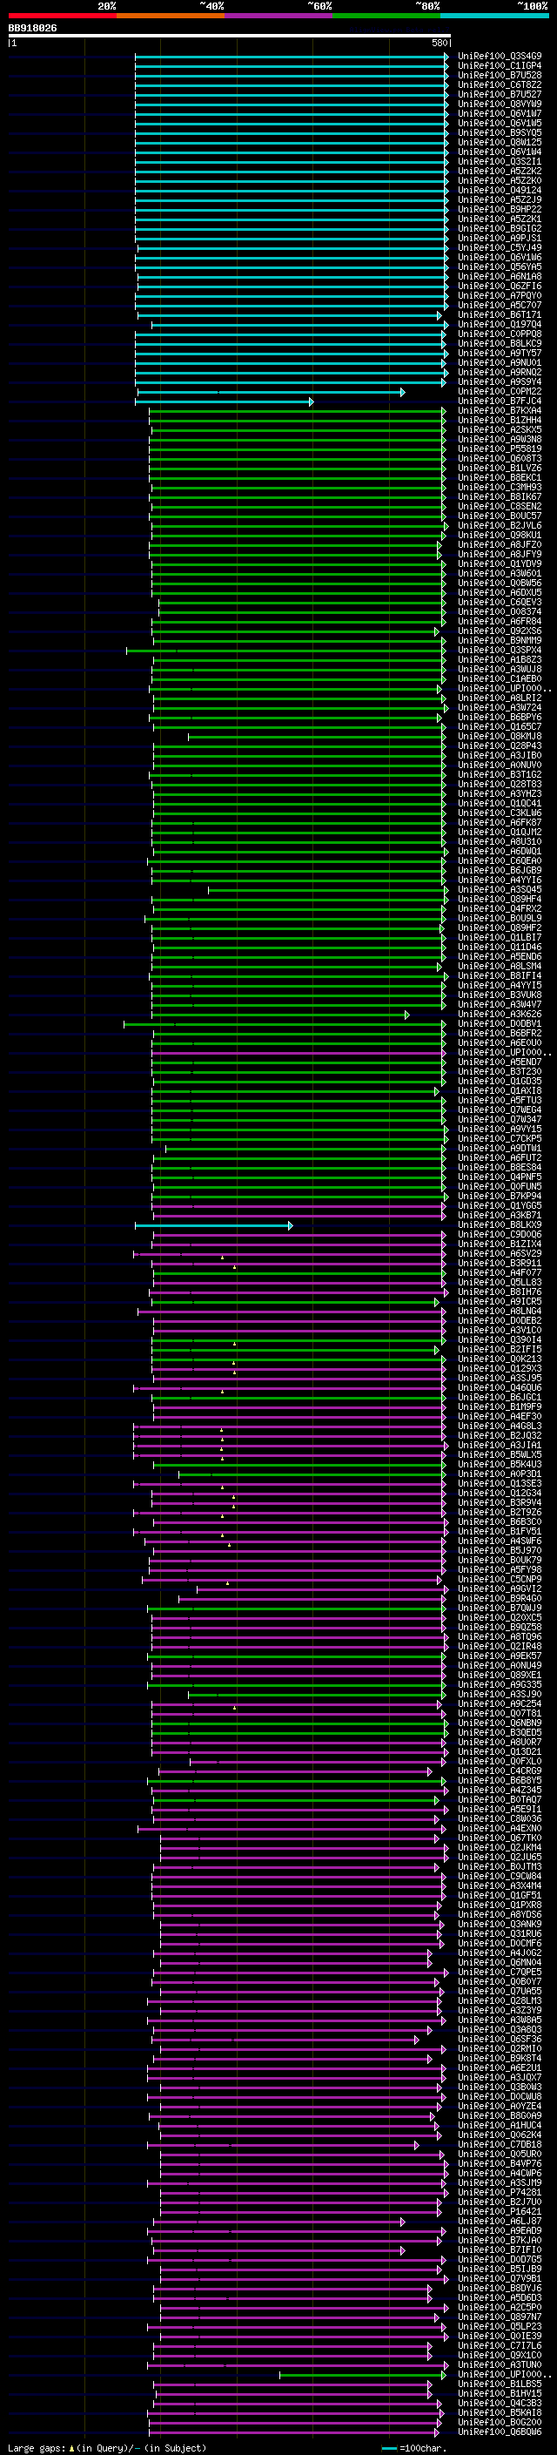Click the white query sequence ruler bar

(229, 37)
